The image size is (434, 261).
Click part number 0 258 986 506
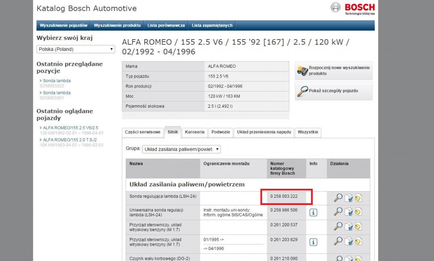pos(284,210)
